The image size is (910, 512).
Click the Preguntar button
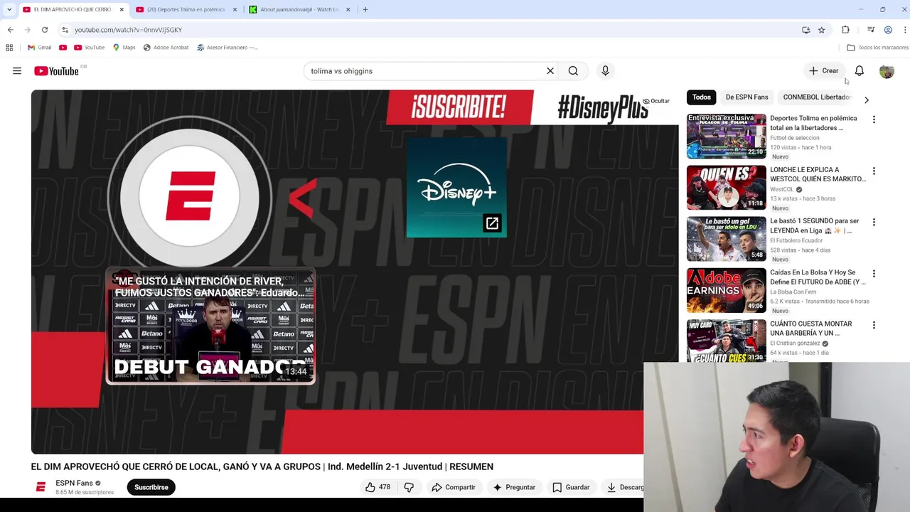(x=514, y=487)
